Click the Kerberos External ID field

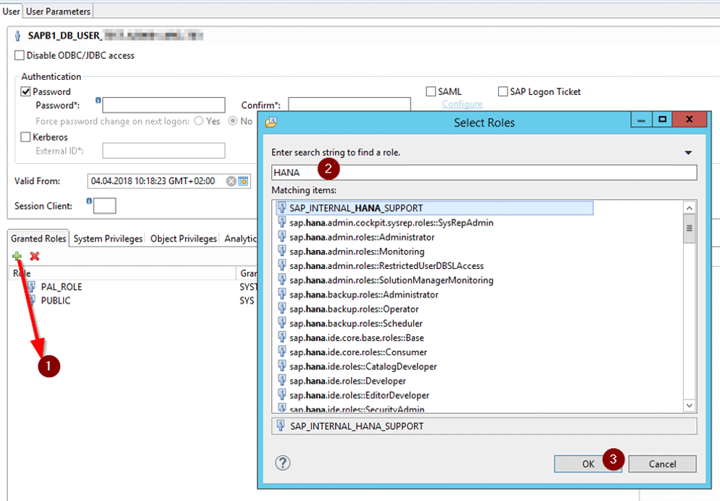pos(164,151)
